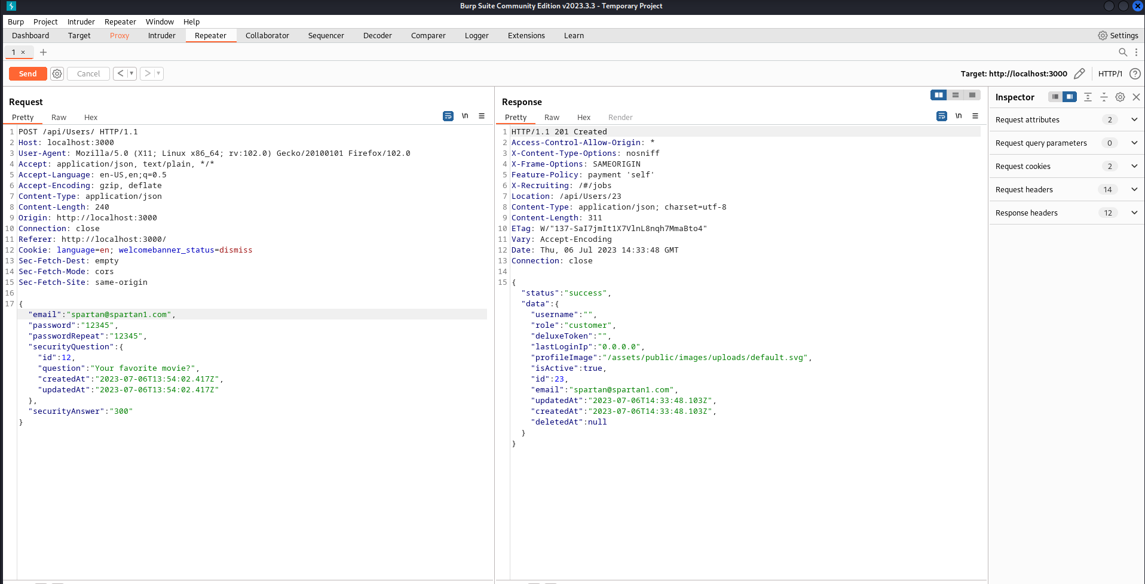
Task: Toggle non-printable characters in Request pane
Action: click(465, 116)
